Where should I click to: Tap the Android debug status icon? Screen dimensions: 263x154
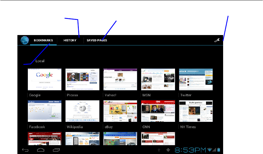168,150
